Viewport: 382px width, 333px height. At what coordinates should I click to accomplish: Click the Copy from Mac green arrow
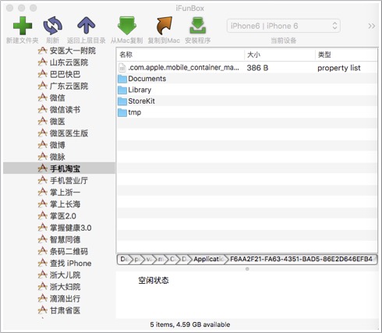tap(127, 26)
